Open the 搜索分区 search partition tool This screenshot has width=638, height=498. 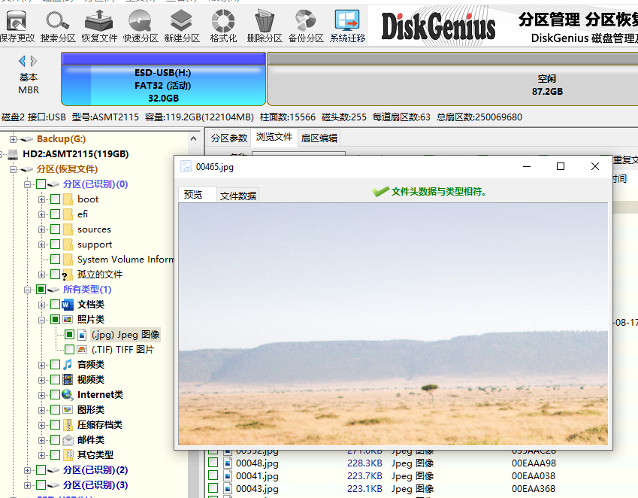click(58, 26)
